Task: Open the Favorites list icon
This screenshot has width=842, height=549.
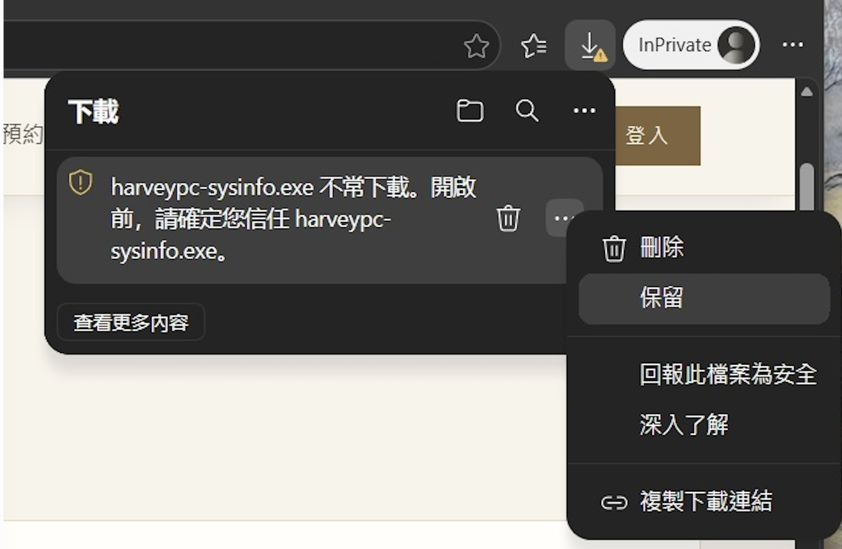Action: click(x=534, y=45)
